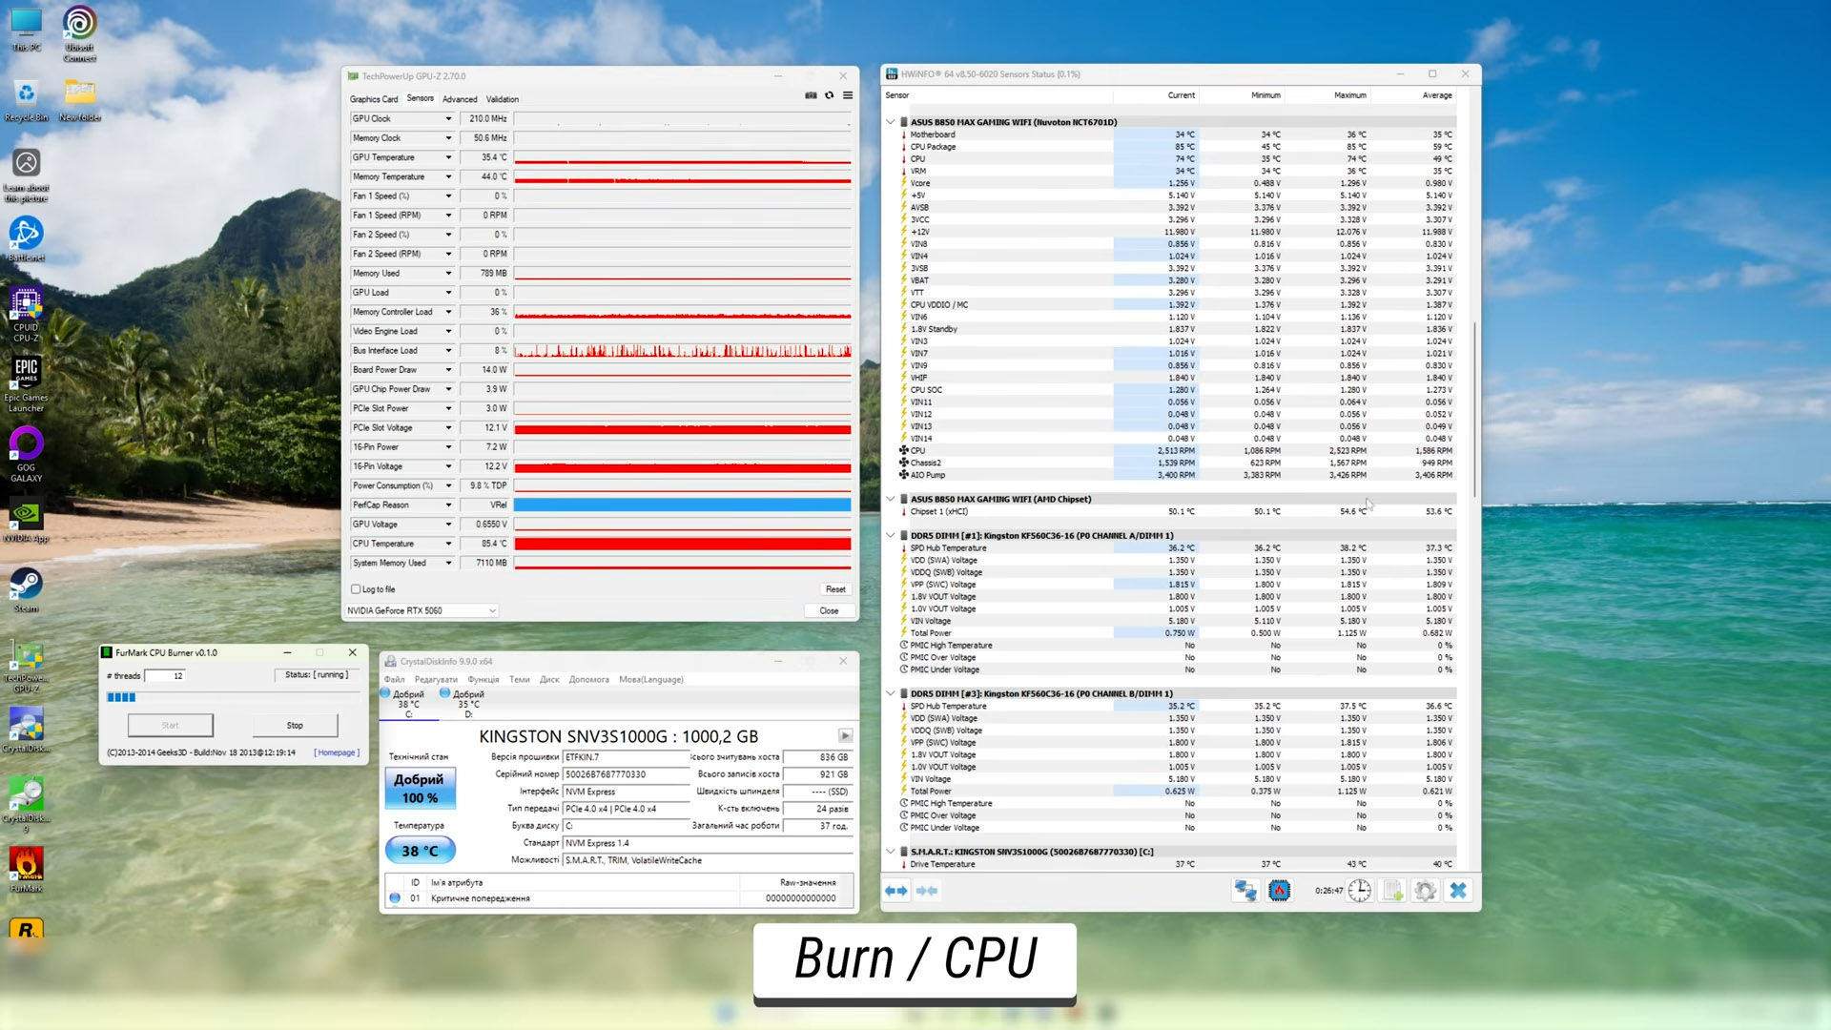This screenshot has width=1831, height=1030.
Task: Click HWiNFO chip with flame icon
Action: point(1280,891)
